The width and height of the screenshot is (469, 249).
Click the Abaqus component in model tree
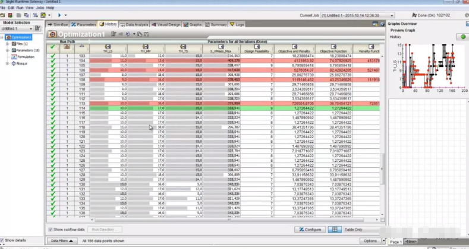tap(20, 63)
